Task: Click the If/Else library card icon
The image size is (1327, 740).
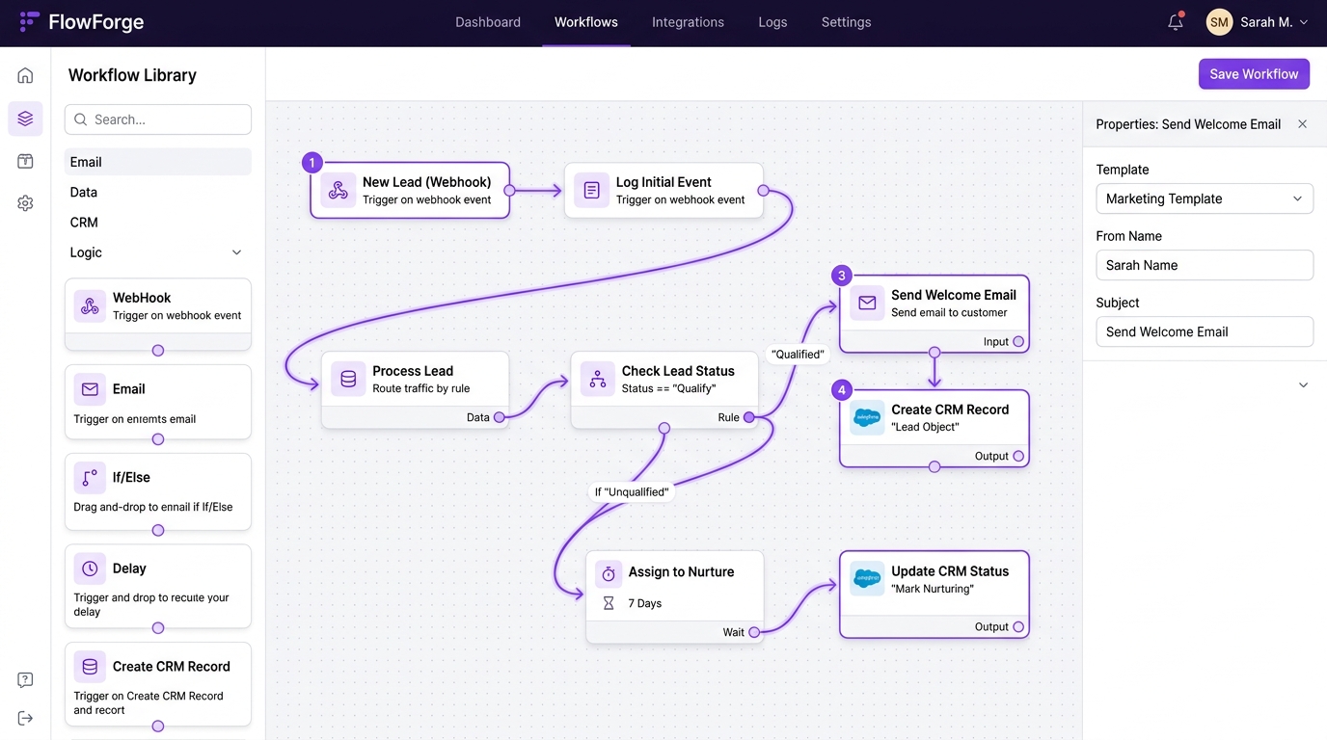Action: (90, 477)
